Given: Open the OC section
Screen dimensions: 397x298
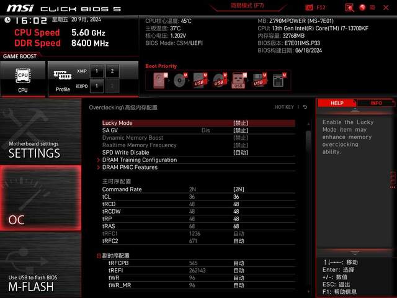Looking at the screenshot, I should pos(40,198).
